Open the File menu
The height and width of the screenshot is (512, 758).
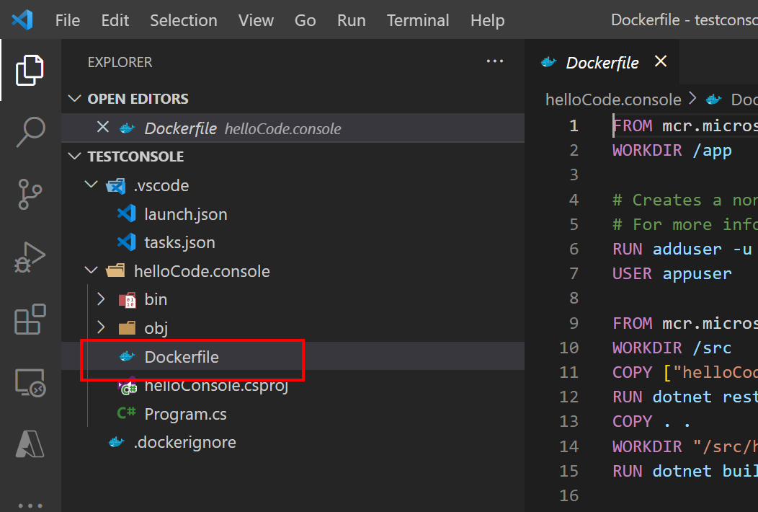point(67,20)
